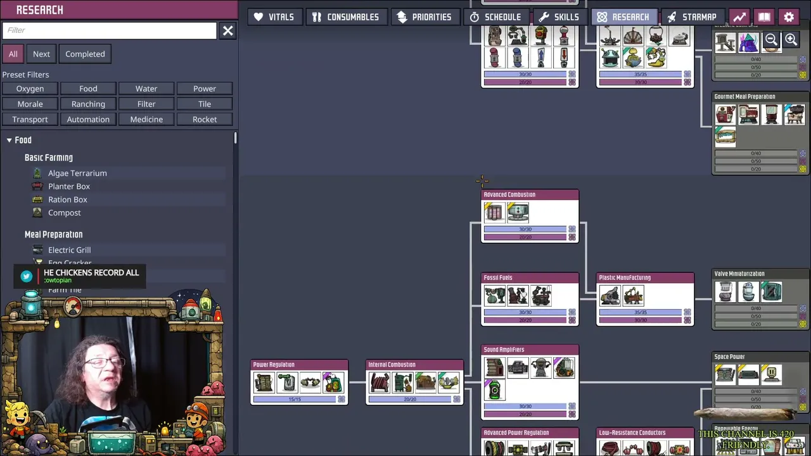
Task: Collapse the Food category
Action: coord(10,140)
